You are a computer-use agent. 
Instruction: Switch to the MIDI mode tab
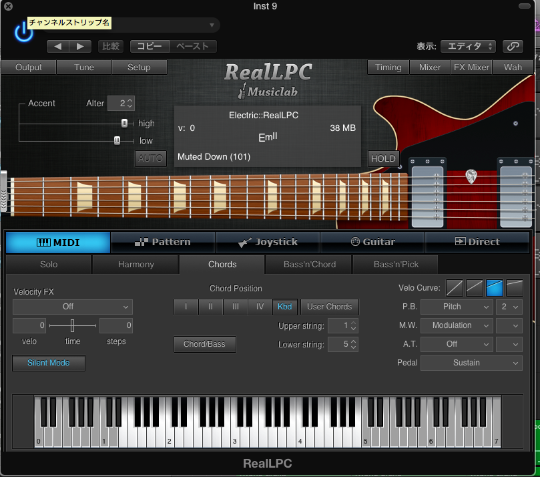tap(58, 243)
